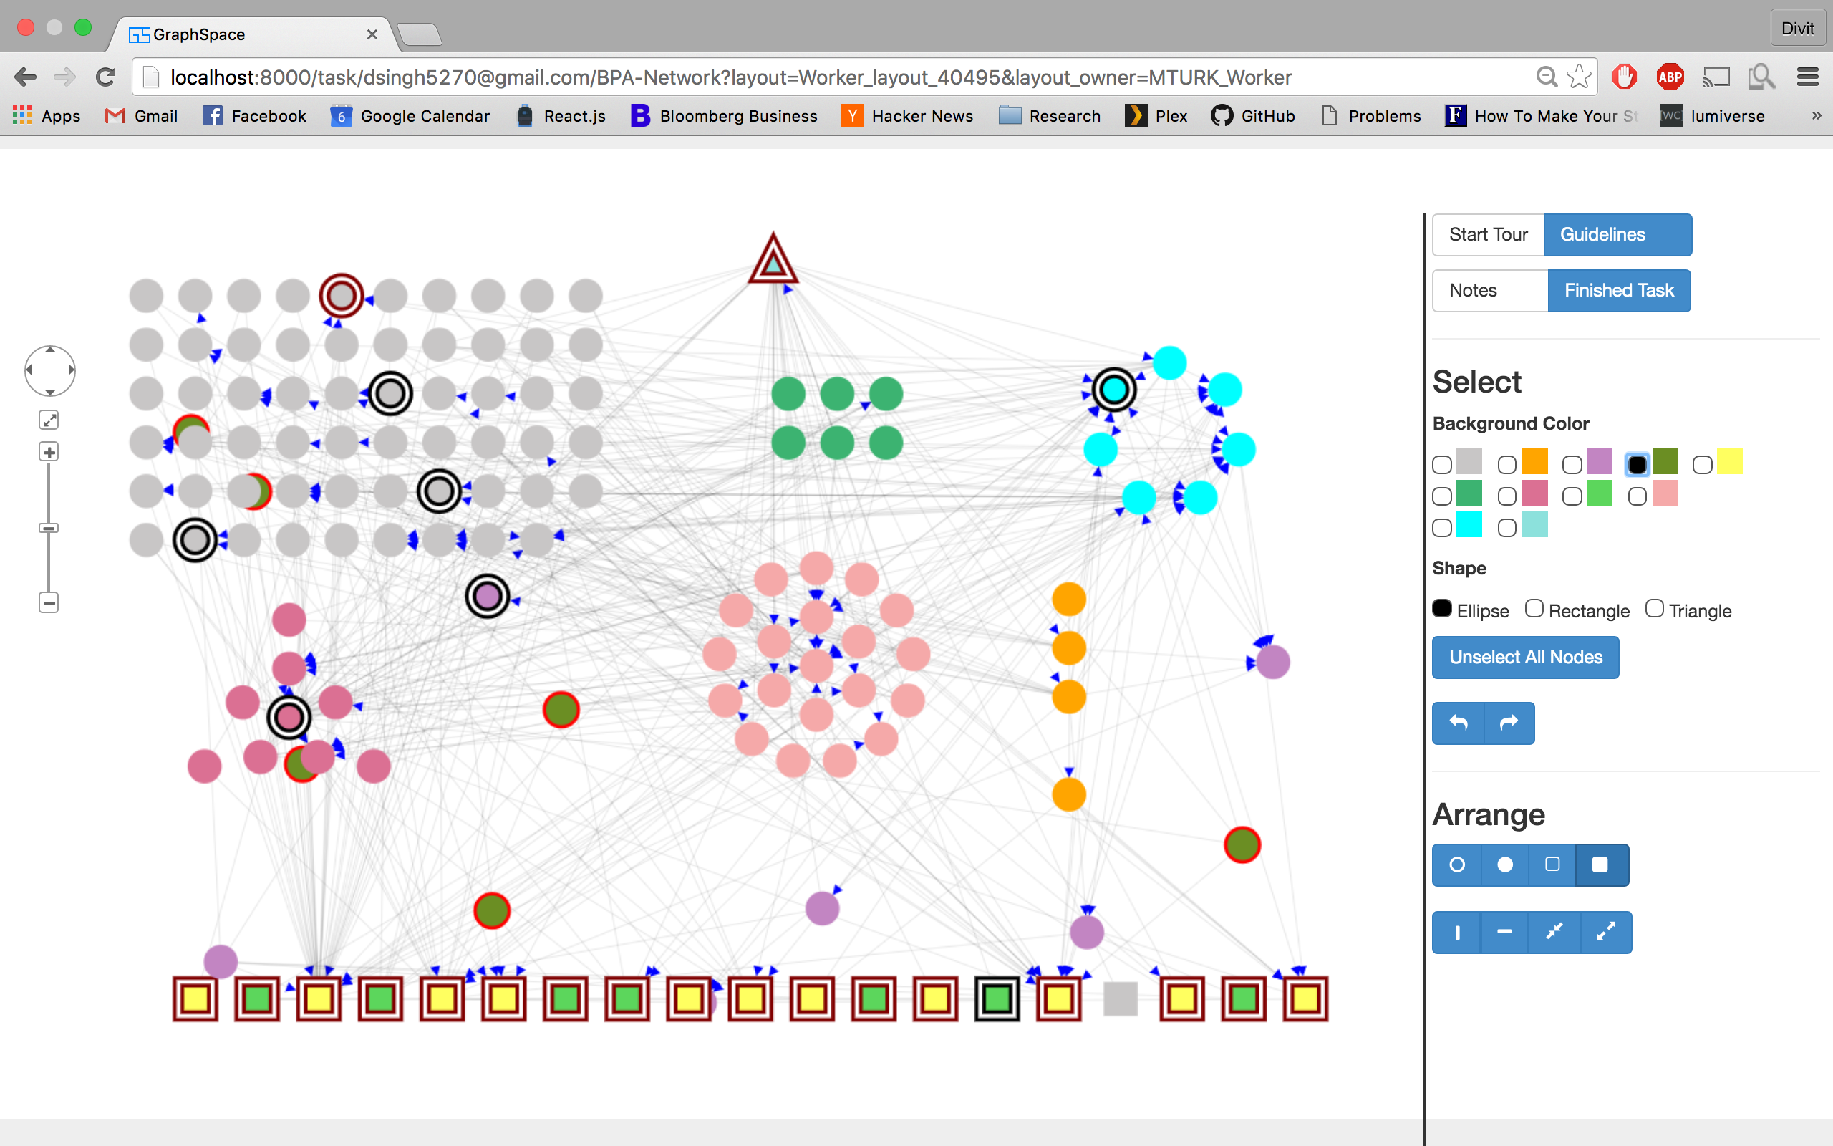Enable the Triangle shape checkbox

1654,609
